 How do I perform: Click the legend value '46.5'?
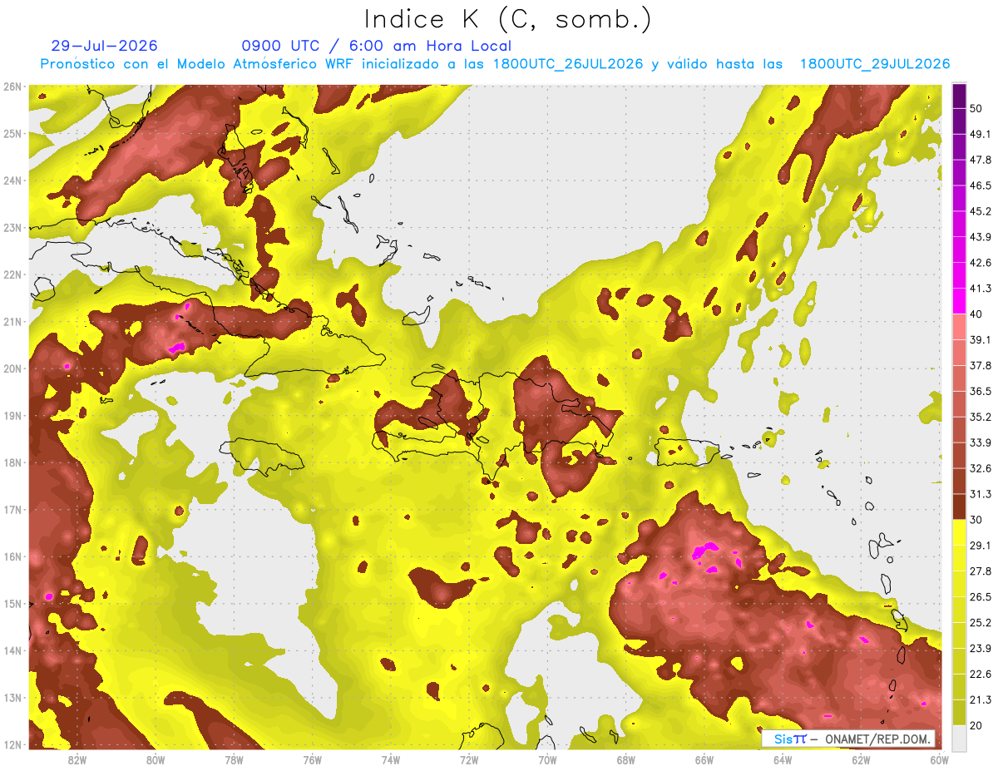(x=980, y=185)
